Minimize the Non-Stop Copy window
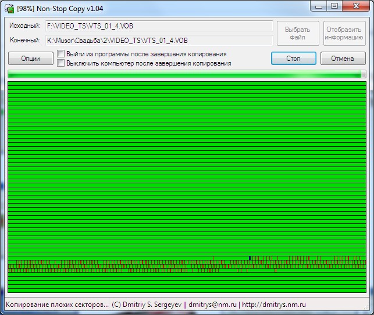This screenshot has height=315, width=374. point(318,6)
